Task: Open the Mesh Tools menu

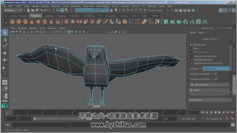Action: (88, 6)
